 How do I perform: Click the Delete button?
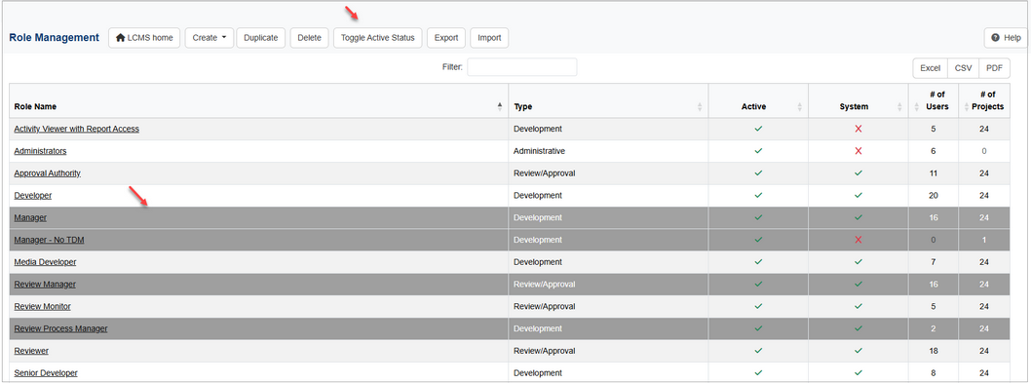click(309, 37)
